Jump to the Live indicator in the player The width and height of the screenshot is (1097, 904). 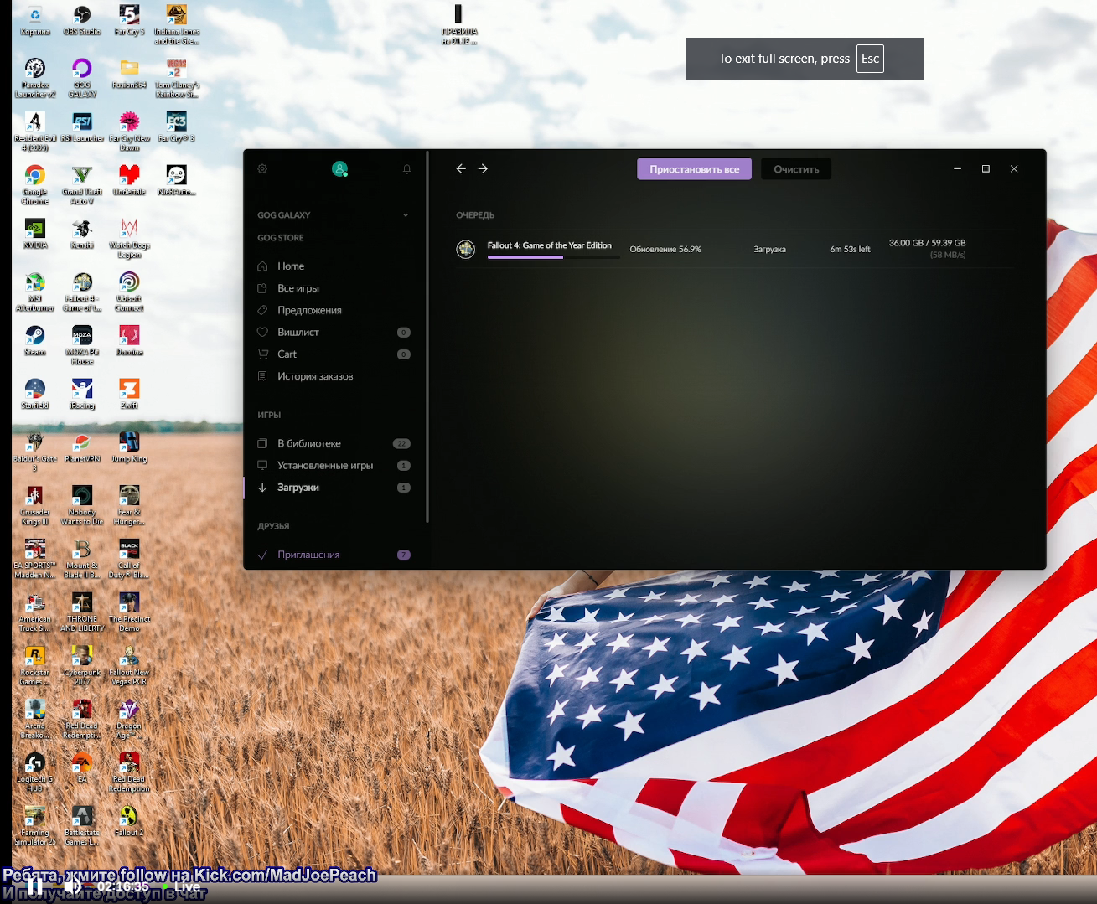[x=183, y=886]
